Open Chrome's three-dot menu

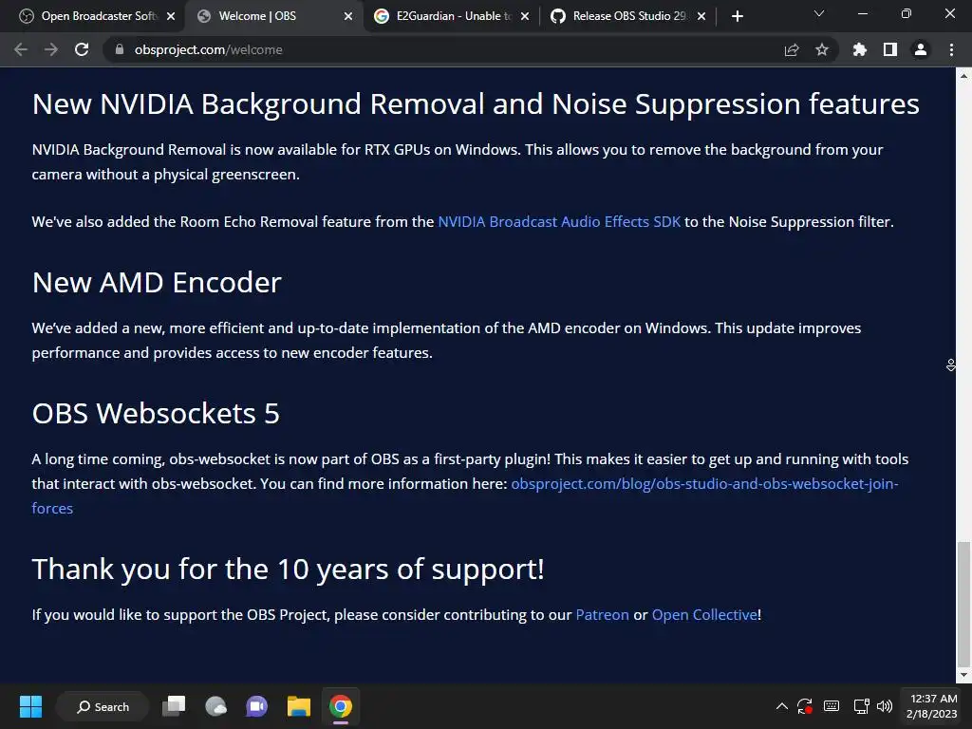point(951,49)
